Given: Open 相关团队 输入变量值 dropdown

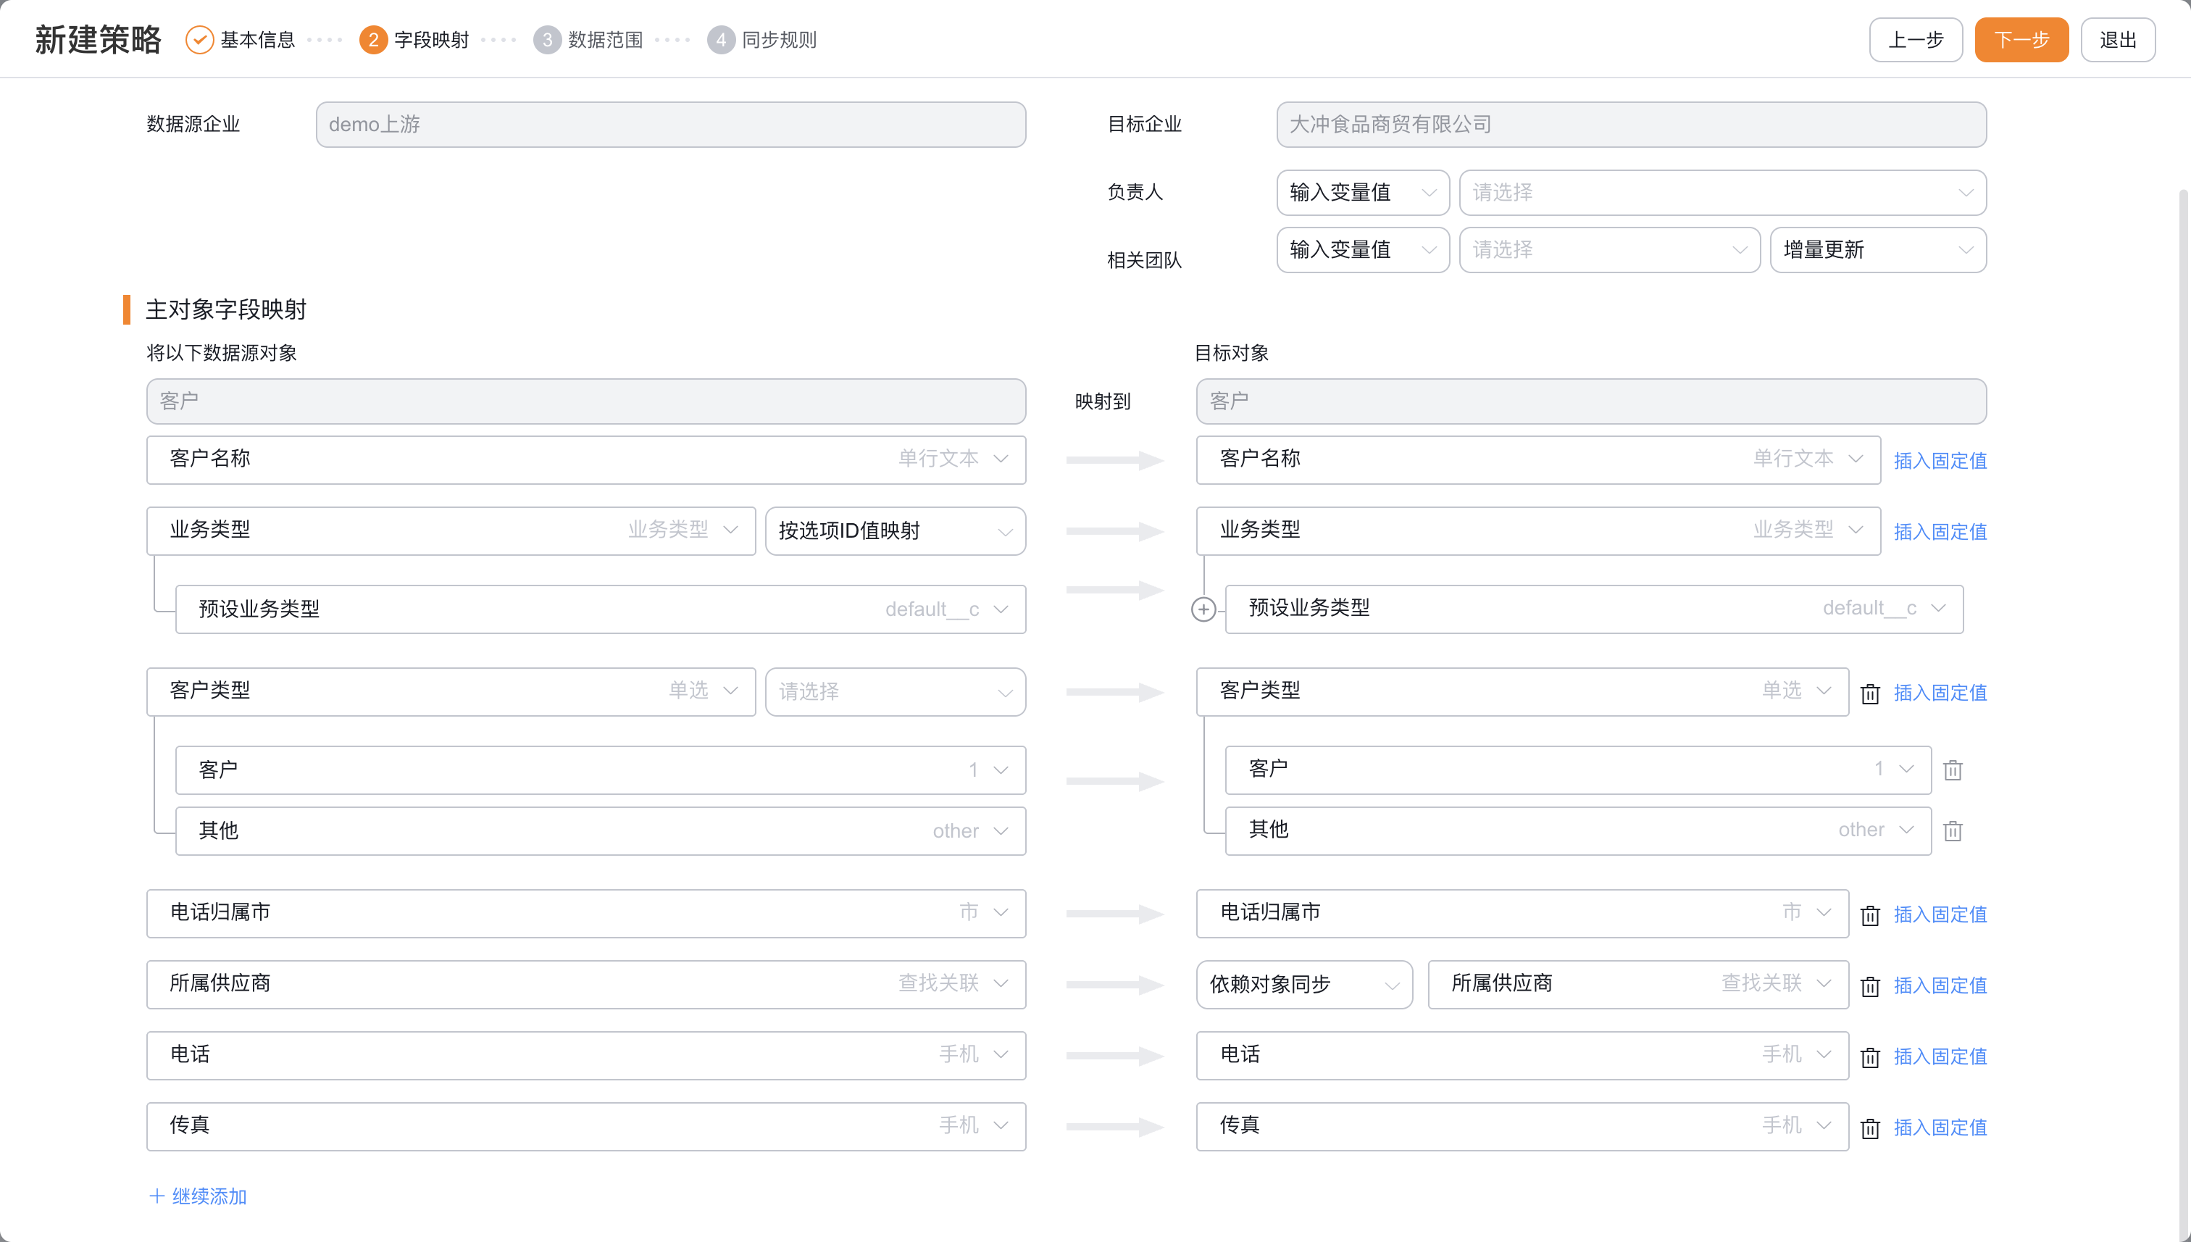Looking at the screenshot, I should click(x=1363, y=250).
